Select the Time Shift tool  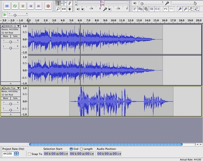[64, 9]
